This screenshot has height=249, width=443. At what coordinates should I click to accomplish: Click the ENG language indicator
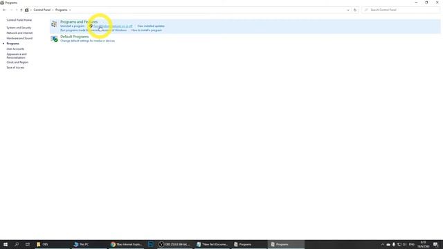tap(412, 244)
